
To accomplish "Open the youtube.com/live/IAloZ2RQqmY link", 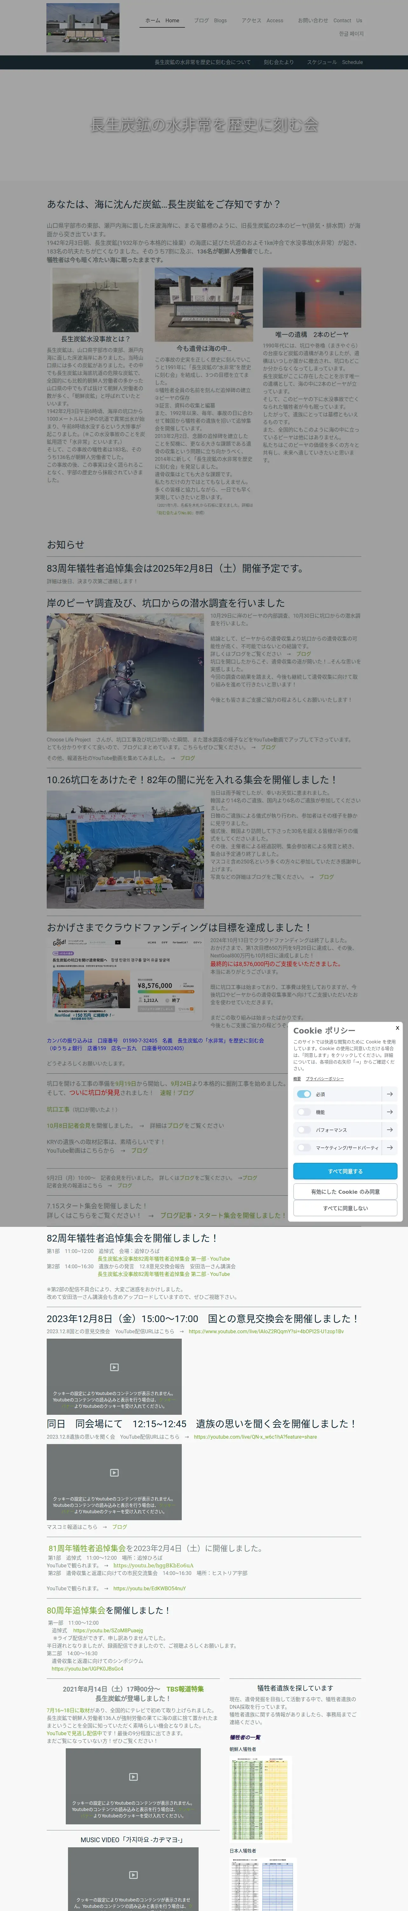I will pos(266,1332).
